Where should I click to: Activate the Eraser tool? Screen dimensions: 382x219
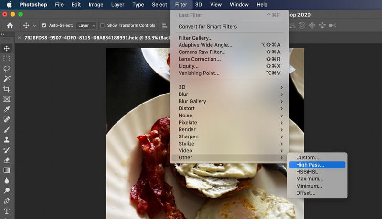[7, 160]
